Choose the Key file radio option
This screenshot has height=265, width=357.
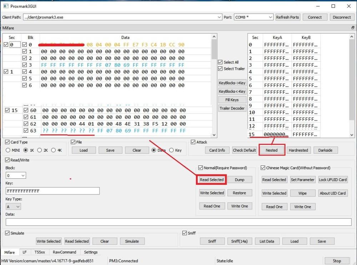171,150
